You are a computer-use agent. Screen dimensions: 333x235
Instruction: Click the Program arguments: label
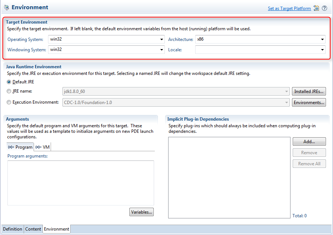28,156
